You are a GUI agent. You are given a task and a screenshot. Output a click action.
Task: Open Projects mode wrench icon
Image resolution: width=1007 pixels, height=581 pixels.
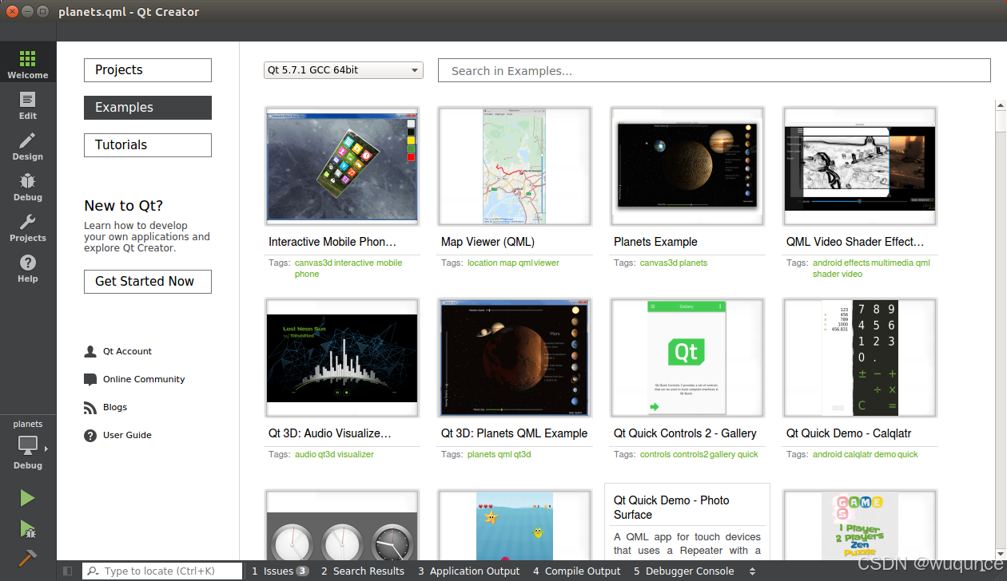coord(28,227)
